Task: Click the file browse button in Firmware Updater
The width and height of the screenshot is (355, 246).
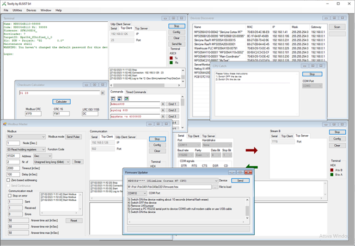Action: [215, 187]
